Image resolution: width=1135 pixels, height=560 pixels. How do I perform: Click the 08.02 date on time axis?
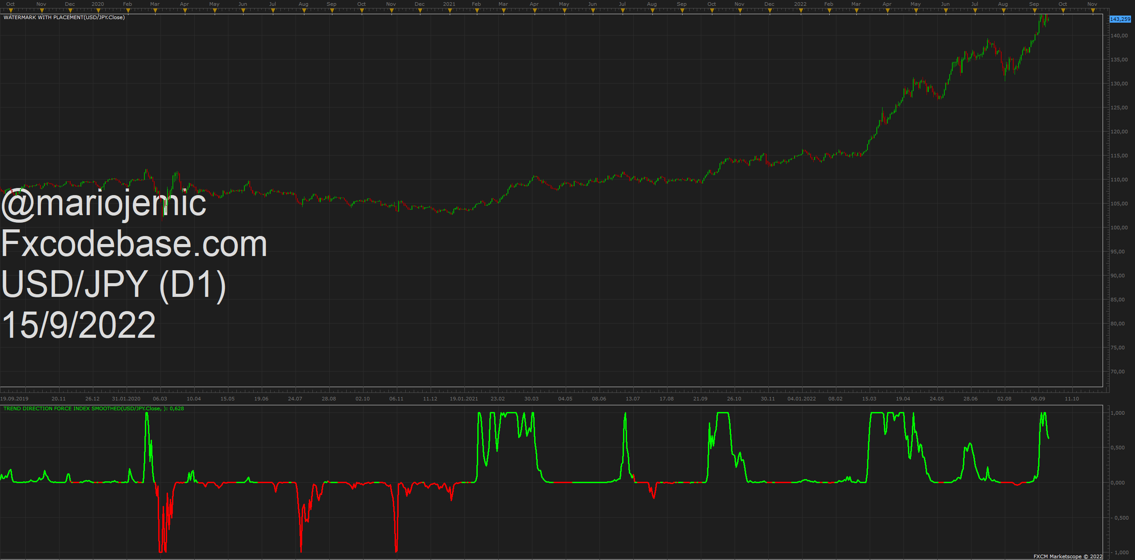point(835,399)
